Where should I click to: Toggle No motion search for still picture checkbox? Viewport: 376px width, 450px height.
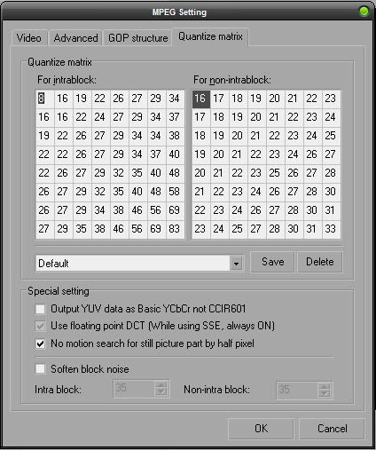coord(40,343)
